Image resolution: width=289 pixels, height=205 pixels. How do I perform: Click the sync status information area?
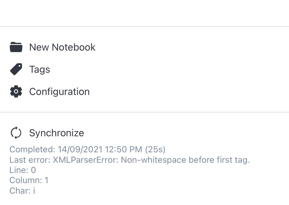pos(93,170)
